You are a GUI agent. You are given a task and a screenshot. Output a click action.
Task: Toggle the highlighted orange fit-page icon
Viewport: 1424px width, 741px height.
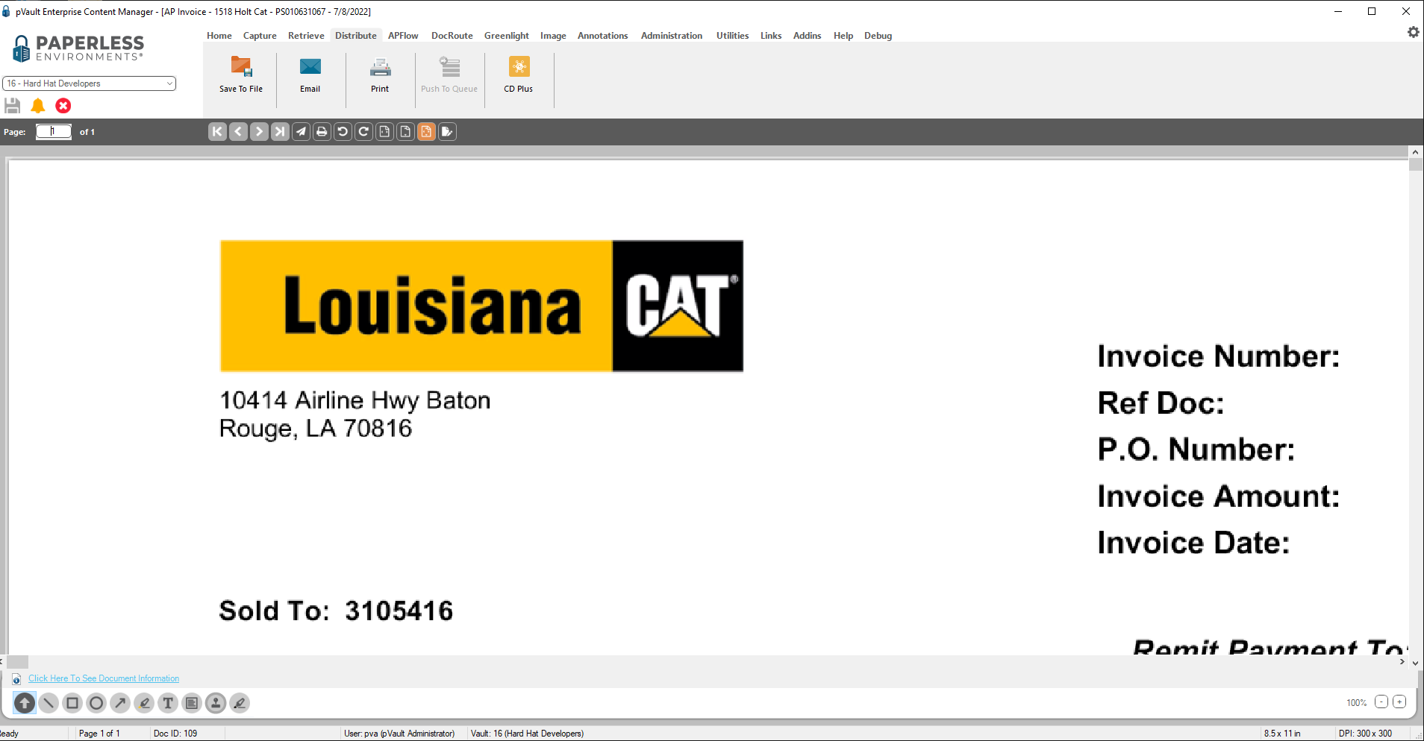(426, 132)
